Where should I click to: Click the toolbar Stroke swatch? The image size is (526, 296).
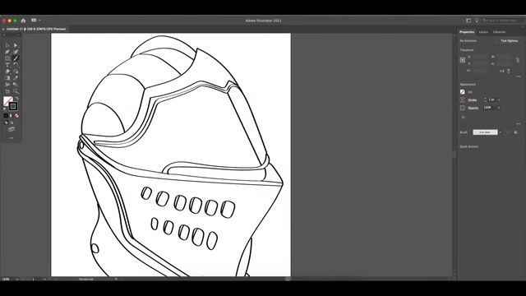(x=13, y=106)
